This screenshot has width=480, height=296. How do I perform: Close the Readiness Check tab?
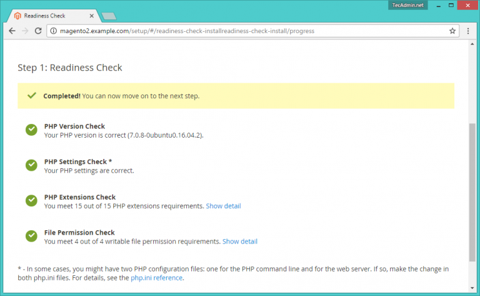coord(92,14)
